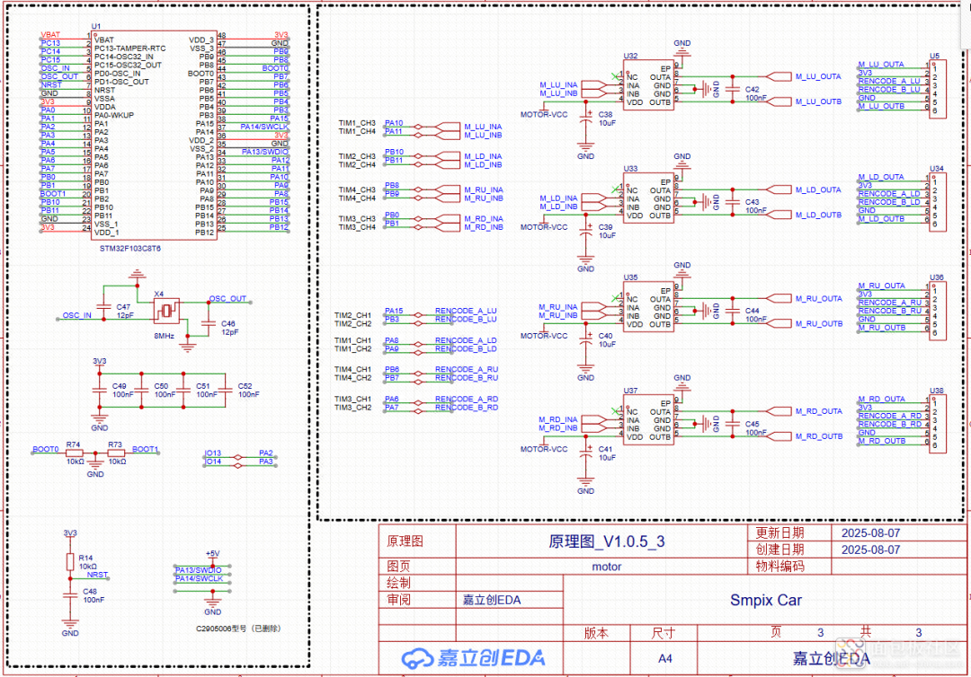Click the BOOT1 net label

(145, 449)
